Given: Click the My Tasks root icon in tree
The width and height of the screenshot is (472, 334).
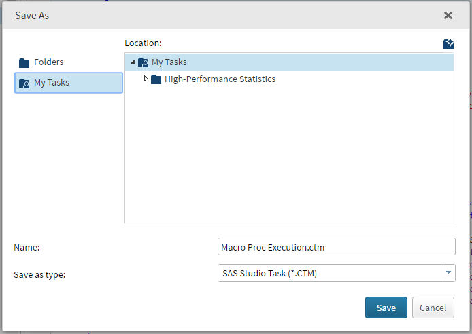Looking at the screenshot, I should (143, 62).
